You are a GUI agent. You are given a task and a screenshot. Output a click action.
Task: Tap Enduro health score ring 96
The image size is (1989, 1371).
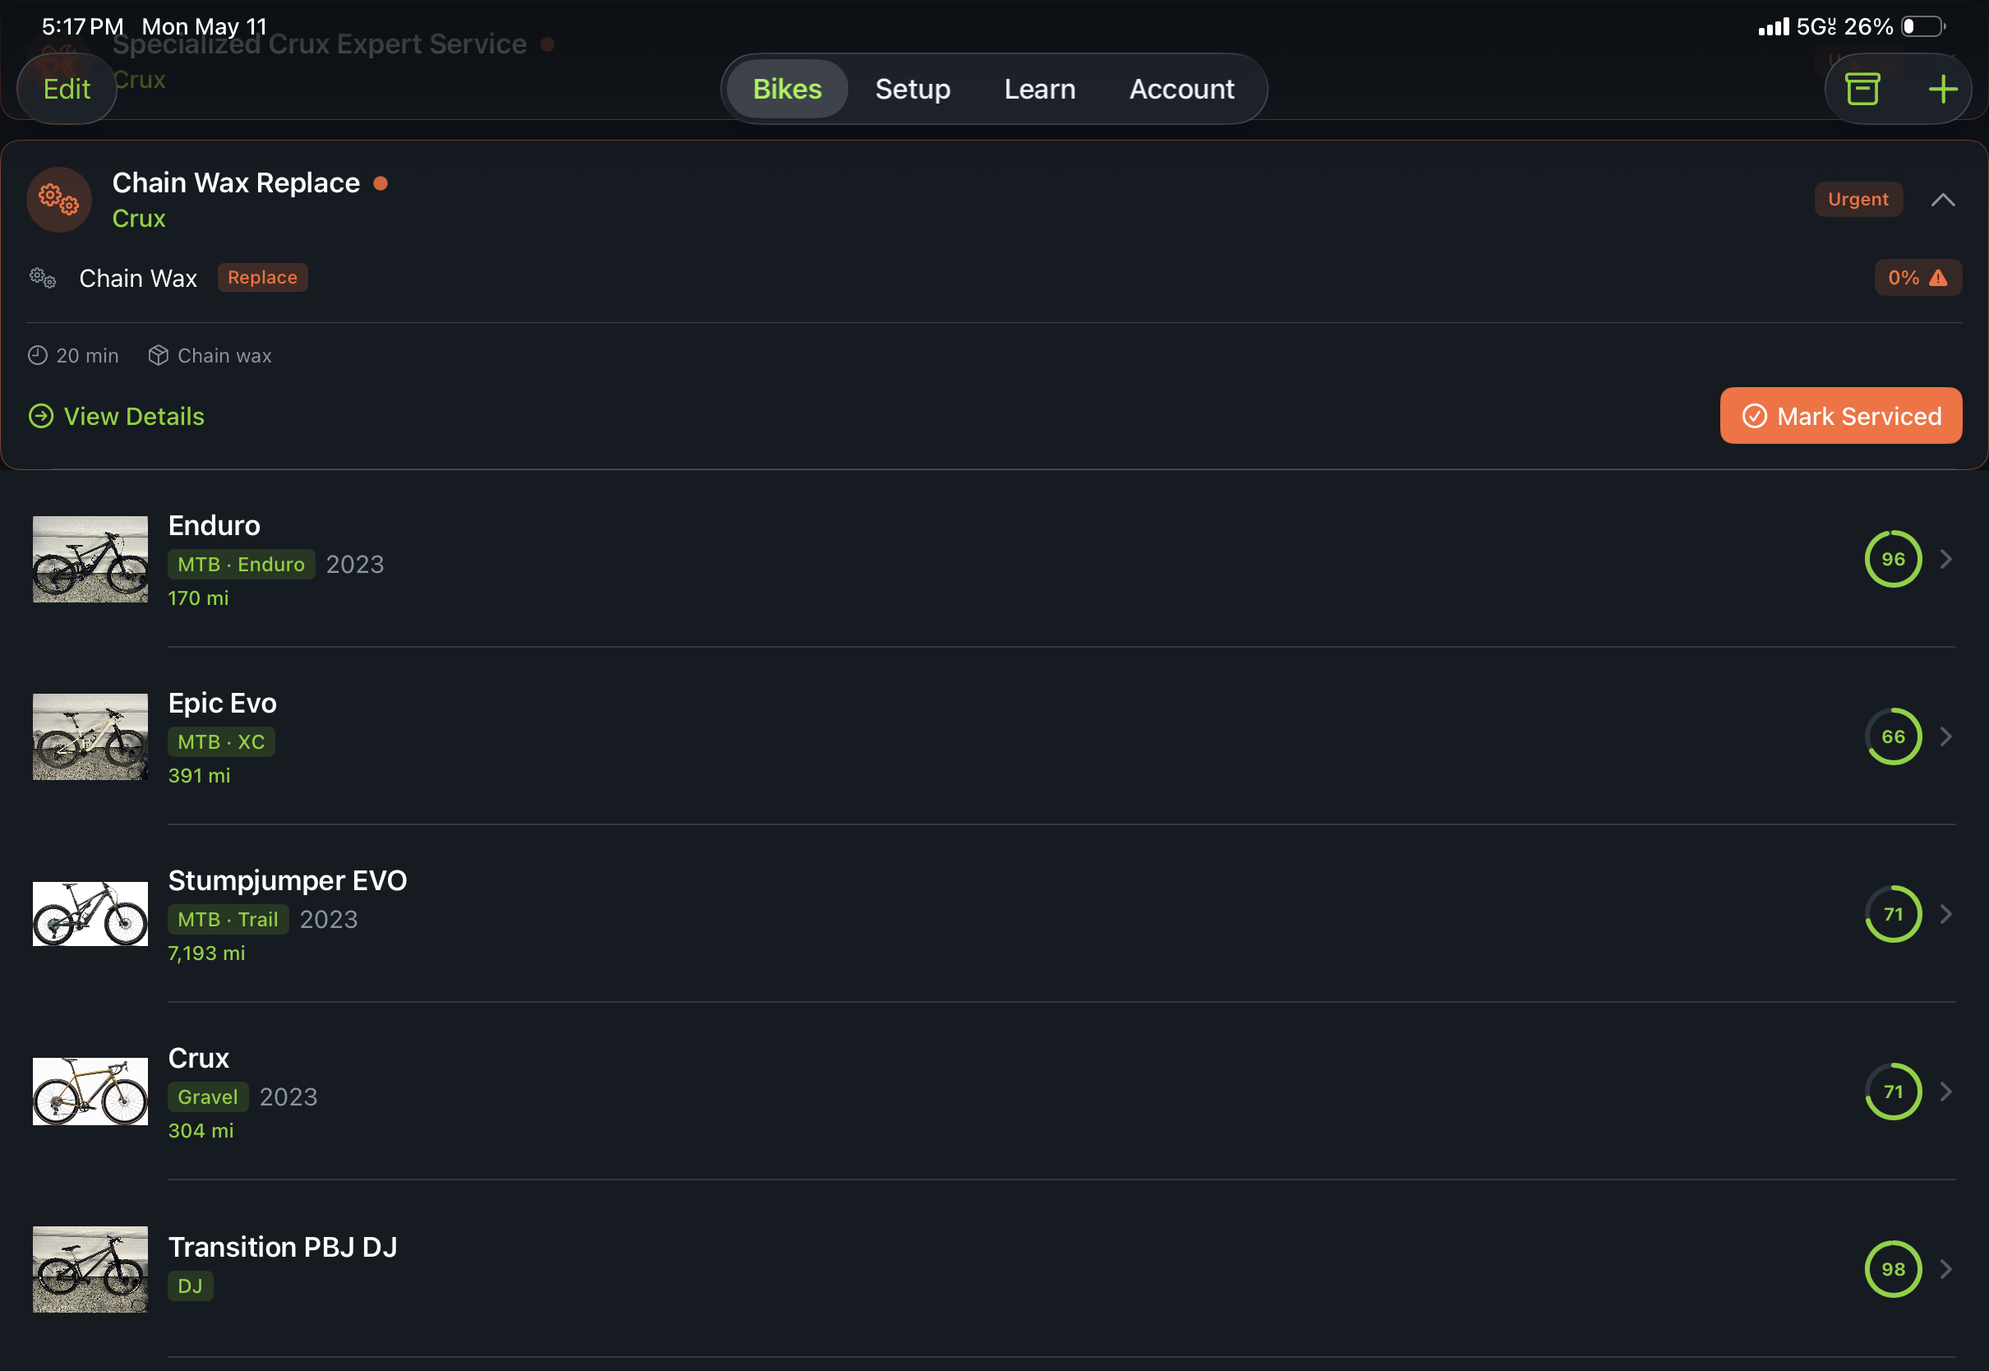coord(1893,559)
